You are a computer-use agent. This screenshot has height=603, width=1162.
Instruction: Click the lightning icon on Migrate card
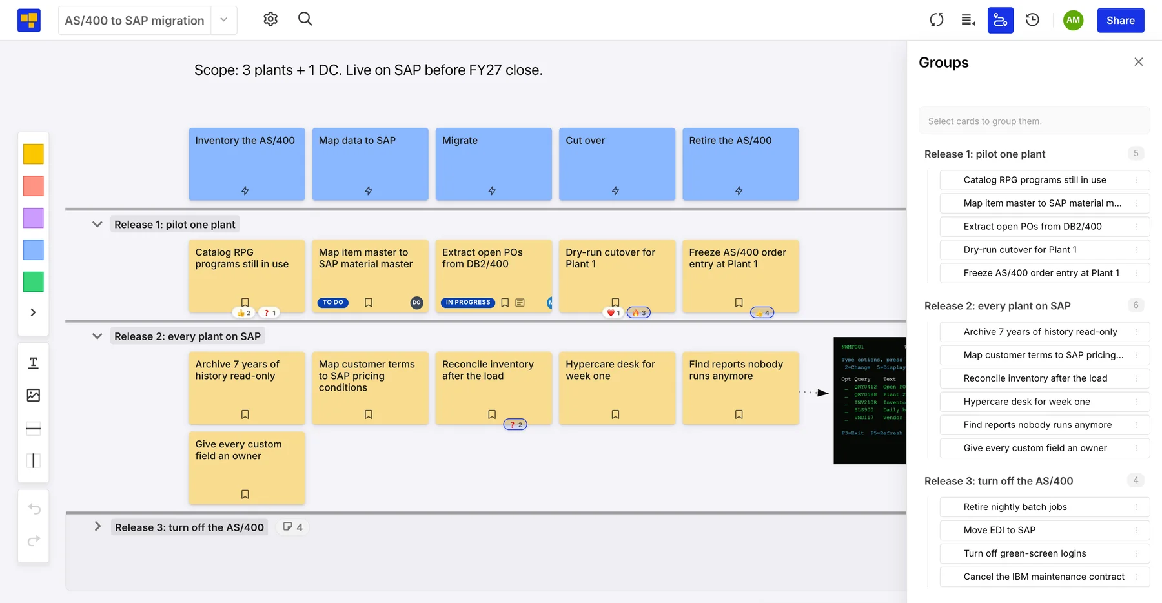(x=492, y=190)
